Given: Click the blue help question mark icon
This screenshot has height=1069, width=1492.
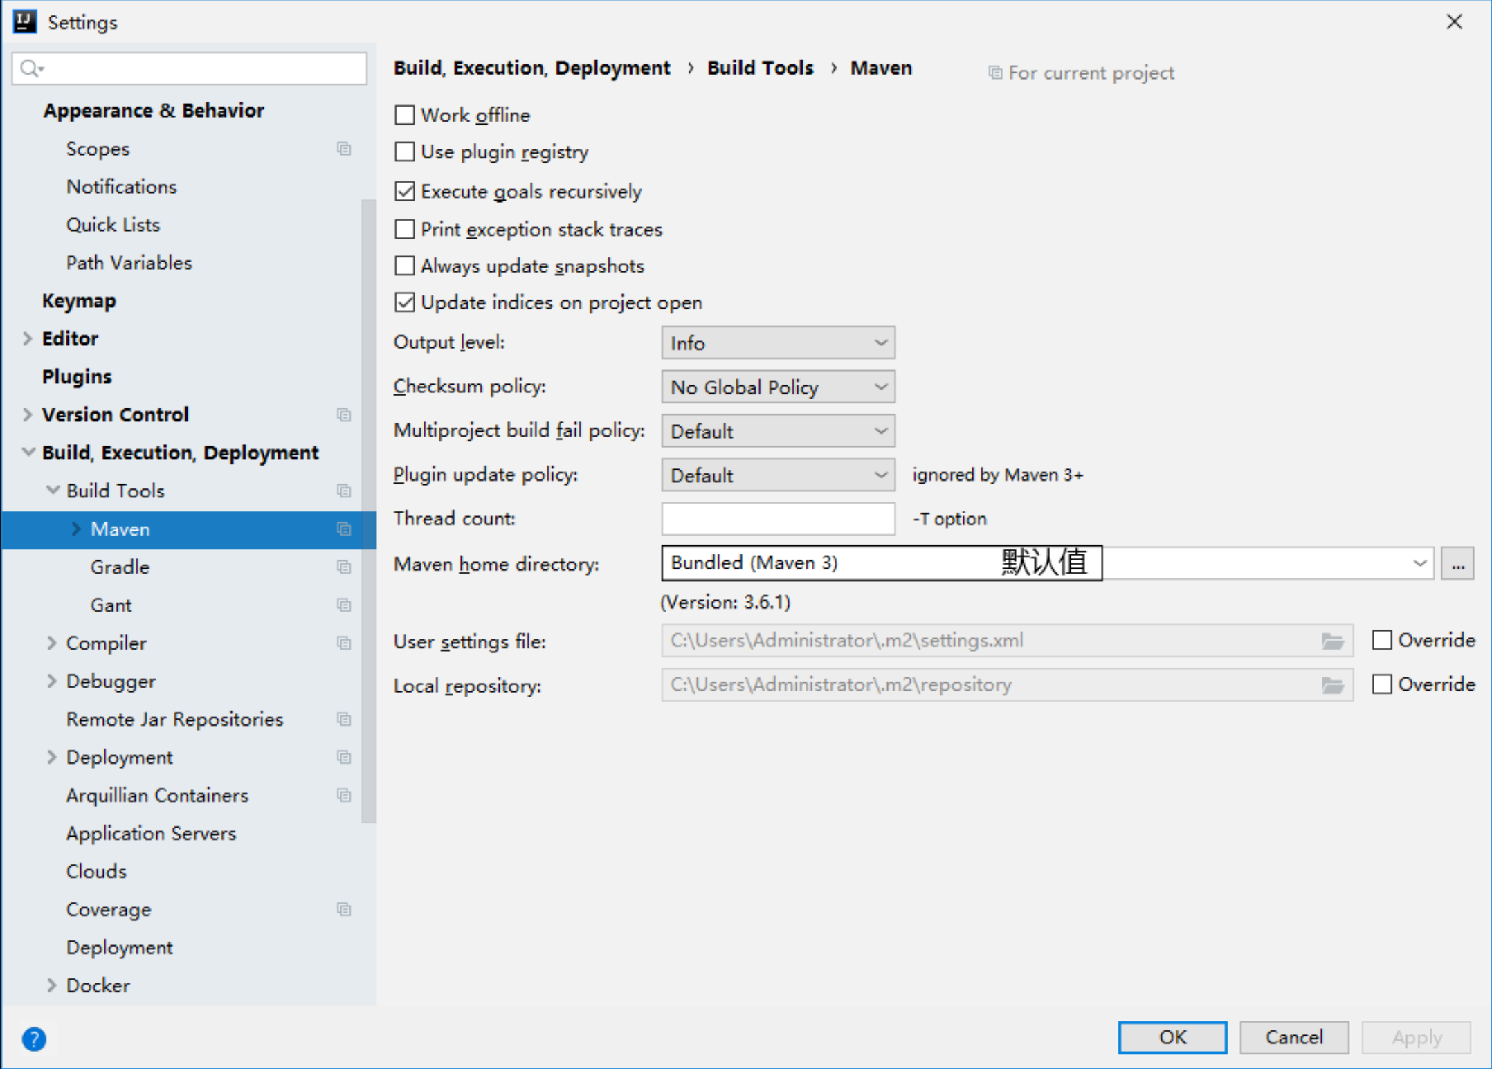Looking at the screenshot, I should tap(34, 1039).
